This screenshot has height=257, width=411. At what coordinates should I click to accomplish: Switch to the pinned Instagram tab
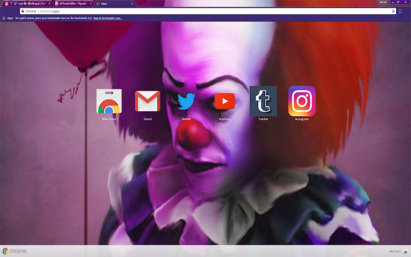(6, 4)
